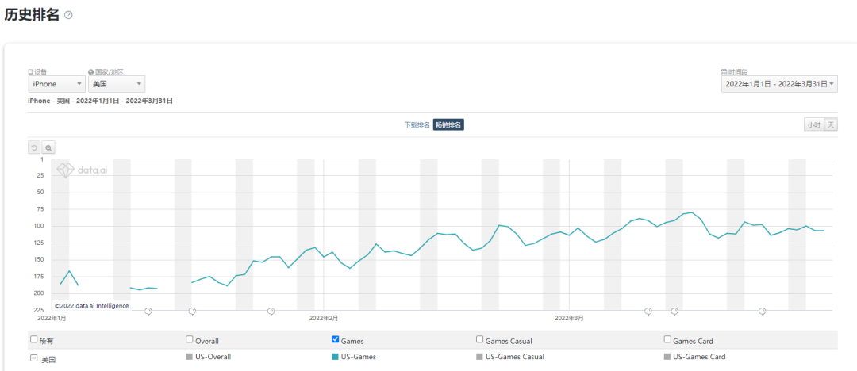Uncheck the Games checkbox
857x371 pixels.
coord(336,339)
